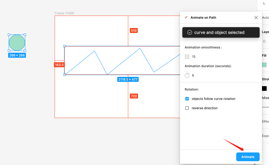Click the checkmark icon in selection toast
269x165 pixels.
[189, 32]
